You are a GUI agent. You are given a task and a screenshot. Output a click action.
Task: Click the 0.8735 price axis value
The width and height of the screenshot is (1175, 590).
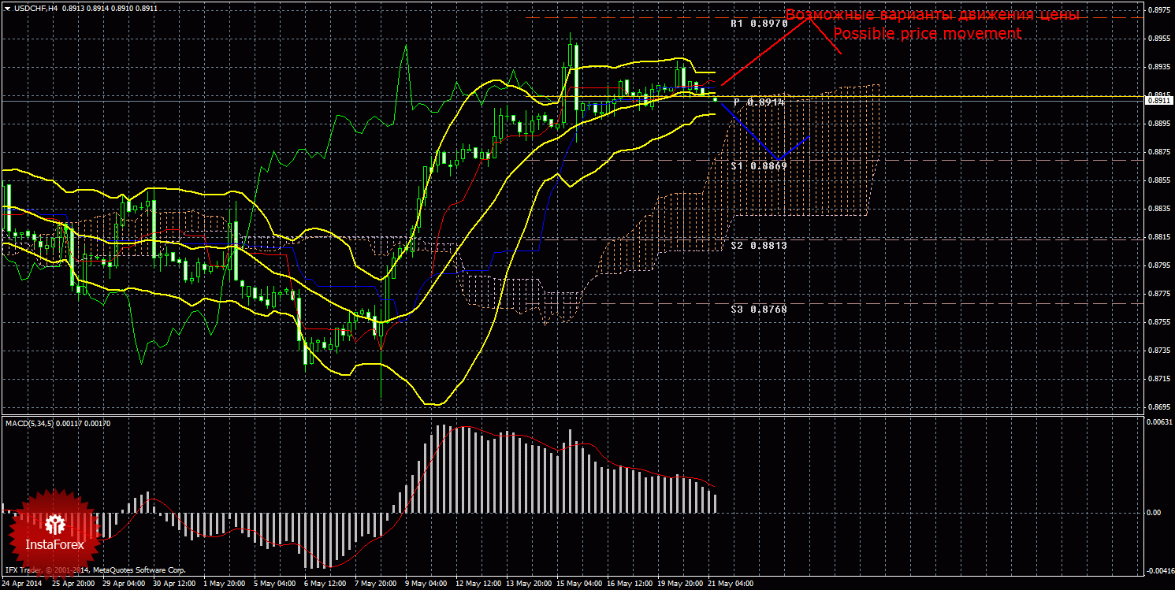[x=1158, y=351]
